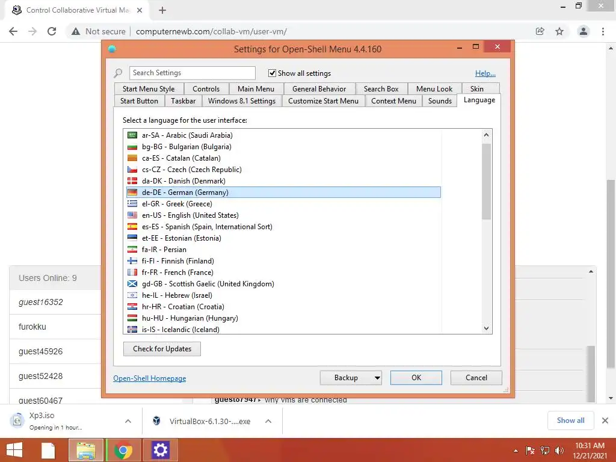
Task: Click the volume speaker tray icon
Action: (x=559, y=451)
